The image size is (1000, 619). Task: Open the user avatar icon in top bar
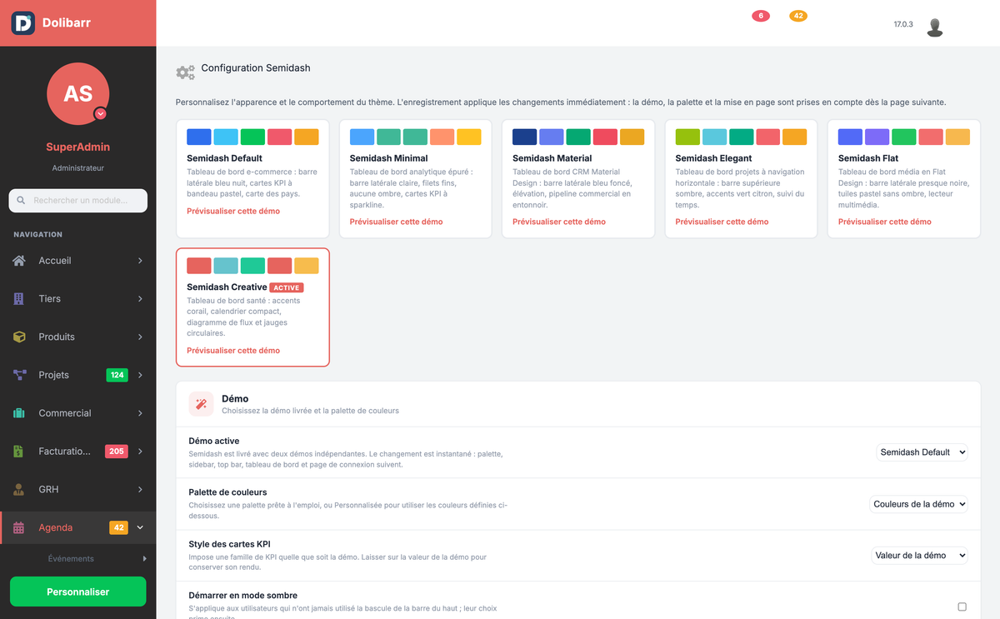pos(935,27)
